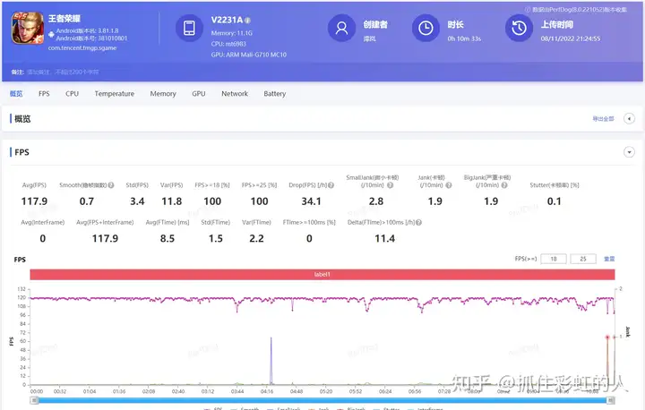This screenshot has height=410, width=645.
Task: Open help icon next to Jank (/10min)
Action: [449, 185]
